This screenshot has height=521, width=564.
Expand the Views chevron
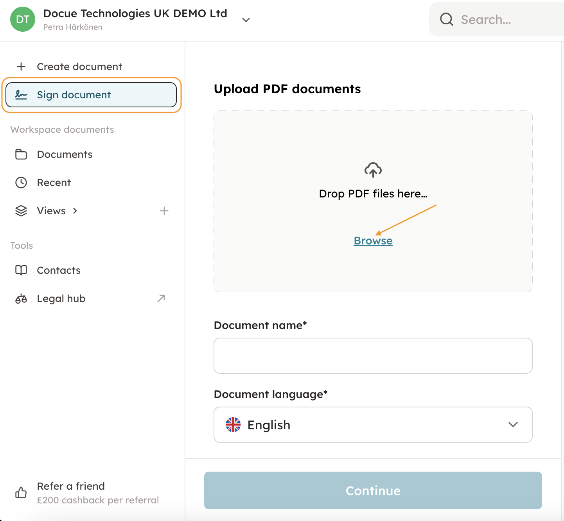pyautogui.click(x=75, y=211)
